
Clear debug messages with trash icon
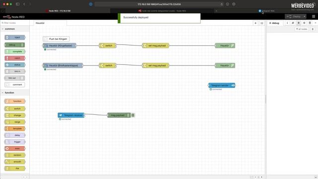313,29
